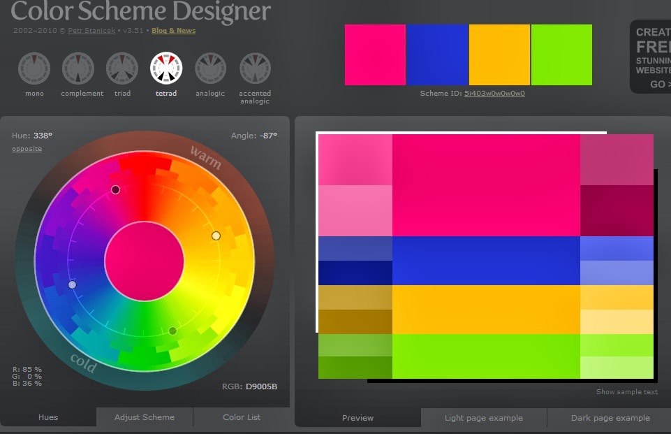Select the green swatch in the scheme bar
This screenshot has width=671, height=434.
561,54
